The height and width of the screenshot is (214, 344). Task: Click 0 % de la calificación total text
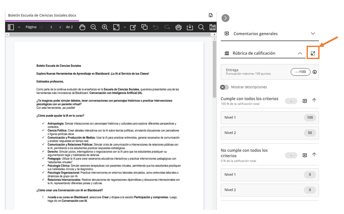coord(238,161)
